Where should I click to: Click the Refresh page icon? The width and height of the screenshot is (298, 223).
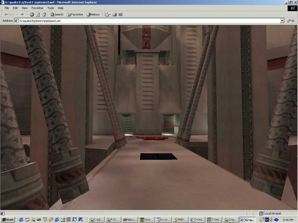38,15
